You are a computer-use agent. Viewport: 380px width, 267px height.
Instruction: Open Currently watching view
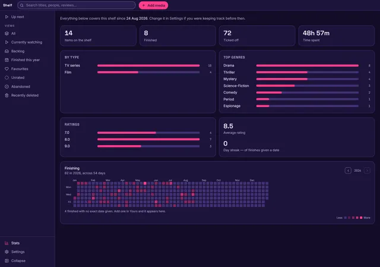(x=27, y=42)
